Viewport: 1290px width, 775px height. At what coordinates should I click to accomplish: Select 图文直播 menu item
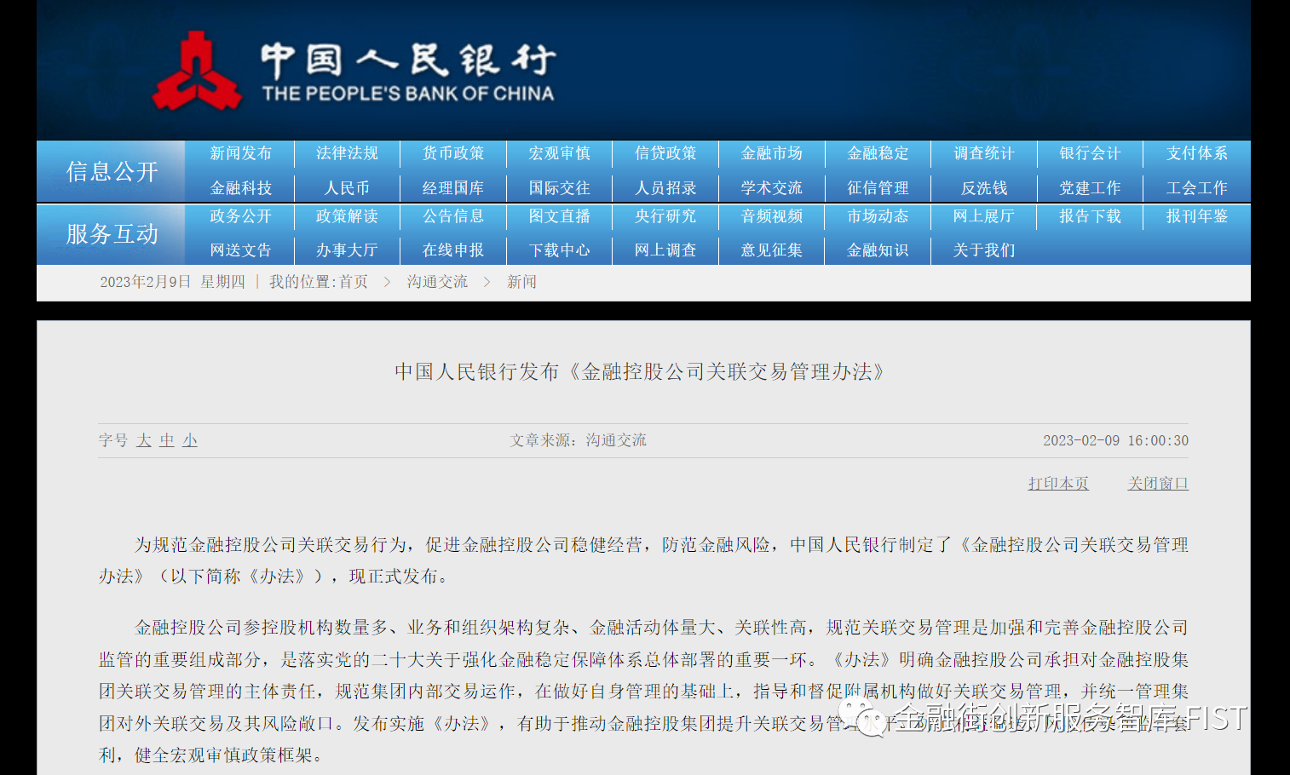click(x=559, y=216)
